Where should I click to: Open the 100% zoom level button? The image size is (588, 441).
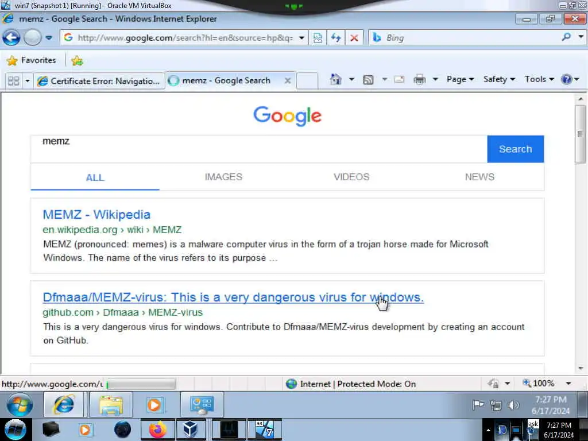539,383
